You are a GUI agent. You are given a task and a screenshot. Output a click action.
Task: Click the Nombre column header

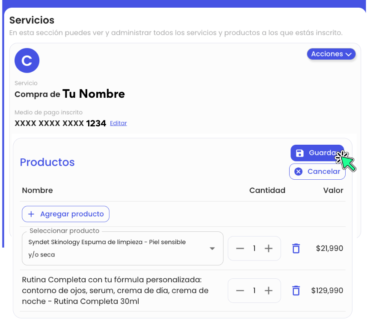37,190
